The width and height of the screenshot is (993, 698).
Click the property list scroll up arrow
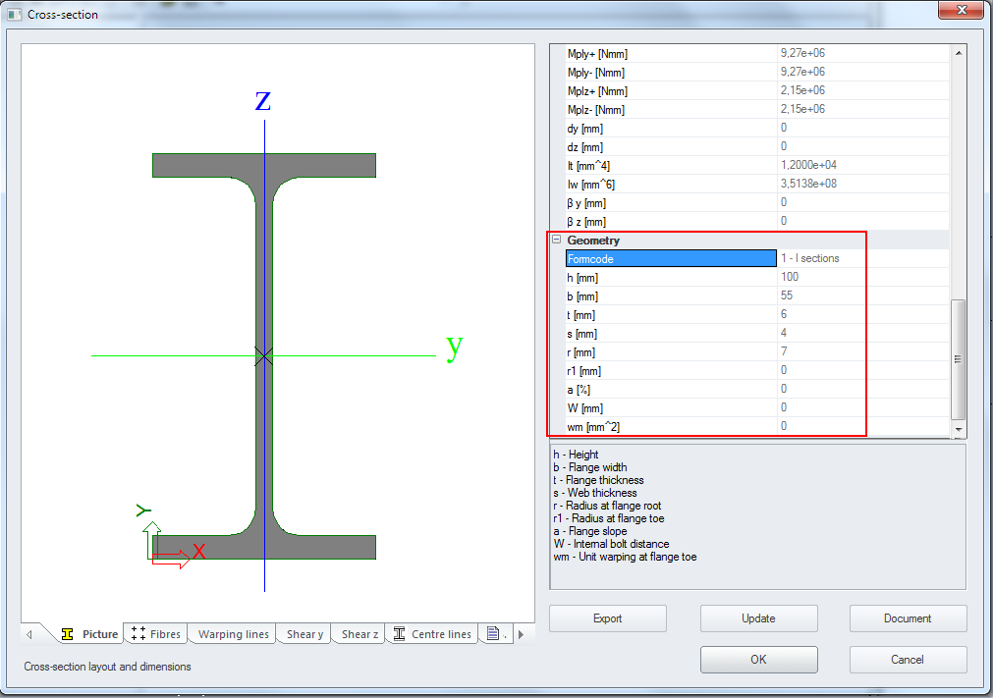pos(959,53)
